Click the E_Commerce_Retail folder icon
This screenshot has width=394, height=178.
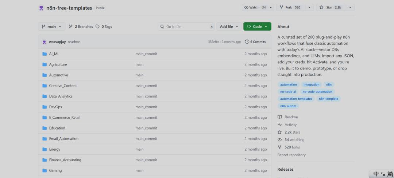(45, 117)
